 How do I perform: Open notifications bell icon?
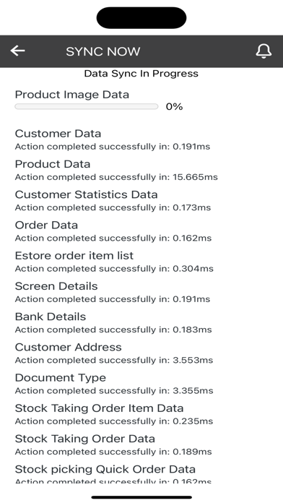coord(264,51)
